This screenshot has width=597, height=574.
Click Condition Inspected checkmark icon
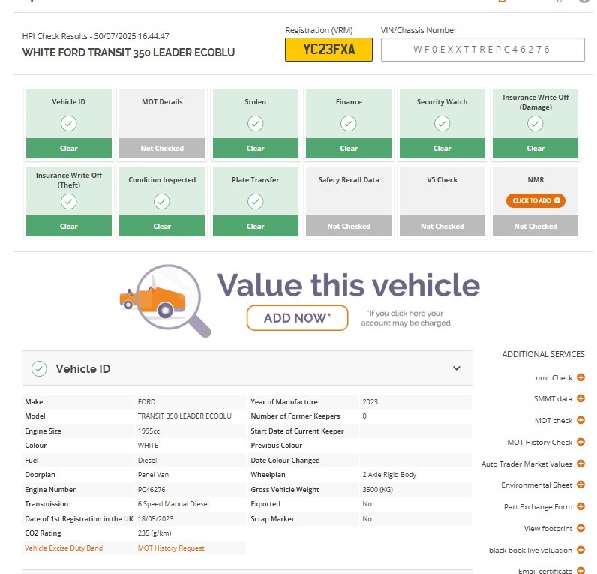(x=162, y=202)
